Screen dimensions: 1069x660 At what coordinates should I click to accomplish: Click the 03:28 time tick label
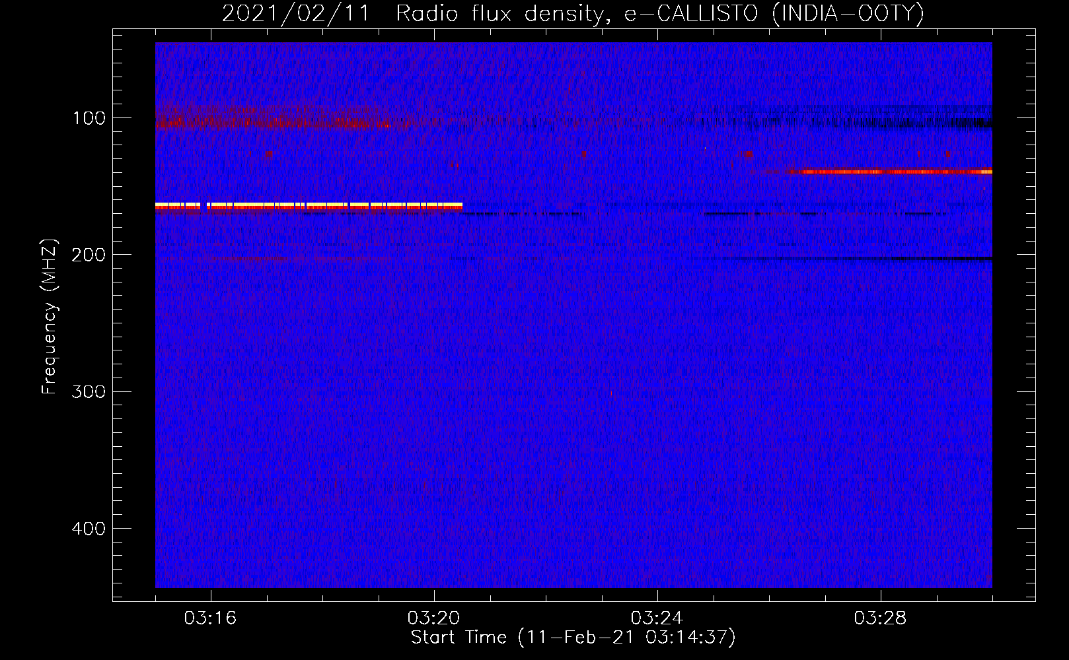[881, 618]
